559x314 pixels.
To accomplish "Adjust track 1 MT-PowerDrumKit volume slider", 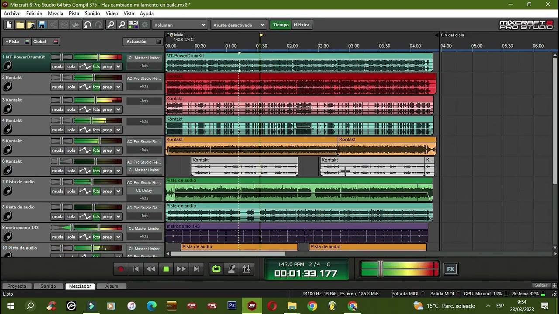I will (x=99, y=57).
